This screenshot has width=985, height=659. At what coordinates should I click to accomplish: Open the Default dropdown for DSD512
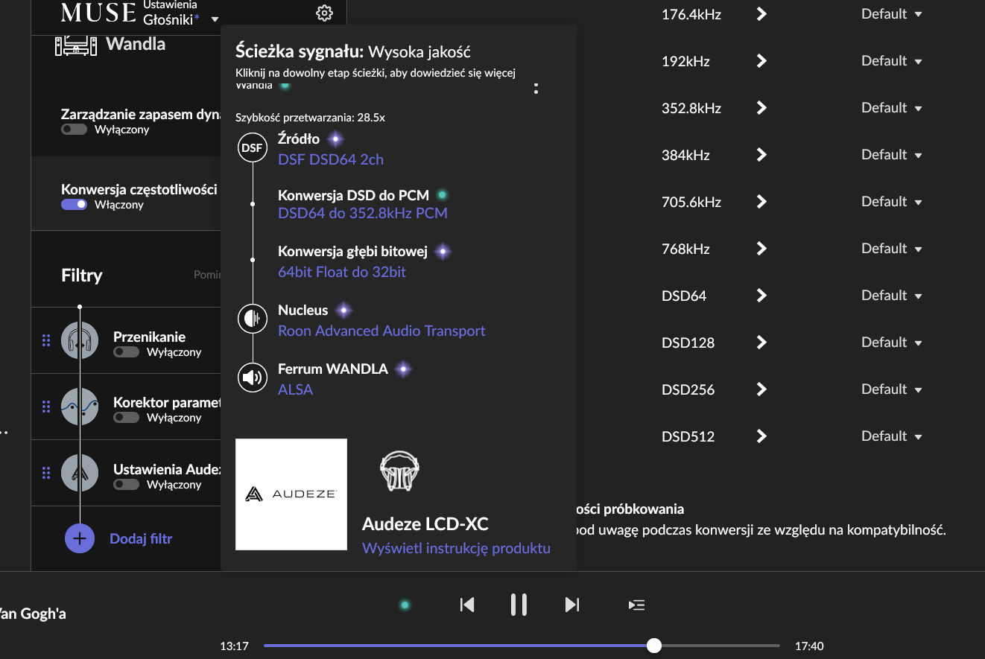pos(892,436)
